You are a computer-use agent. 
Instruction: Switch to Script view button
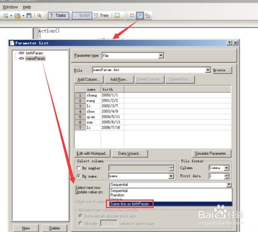82,15
